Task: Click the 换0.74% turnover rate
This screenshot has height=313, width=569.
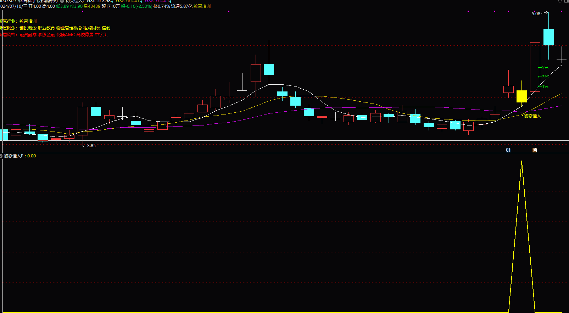Action: (x=162, y=6)
